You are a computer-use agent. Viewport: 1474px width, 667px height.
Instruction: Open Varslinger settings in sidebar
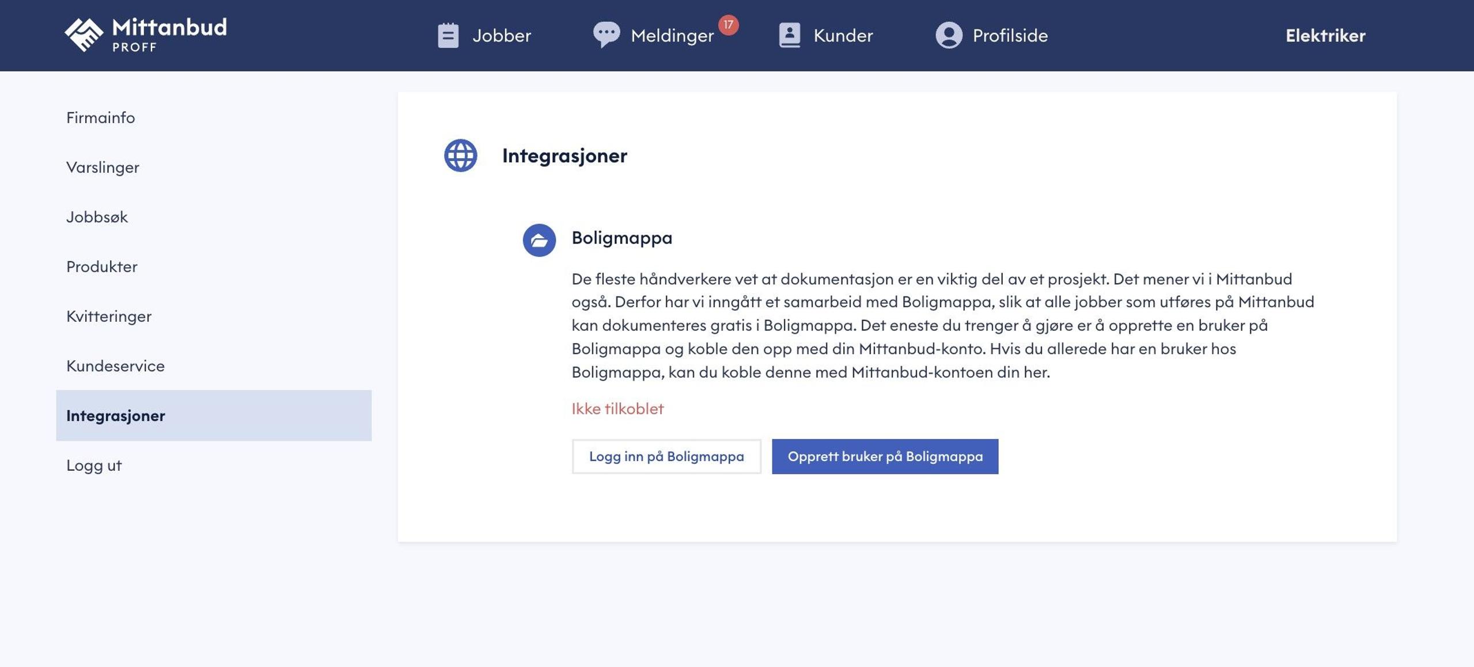click(x=103, y=167)
